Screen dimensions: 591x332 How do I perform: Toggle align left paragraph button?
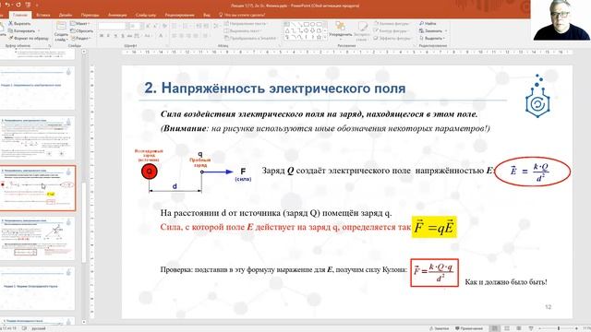click(x=175, y=36)
